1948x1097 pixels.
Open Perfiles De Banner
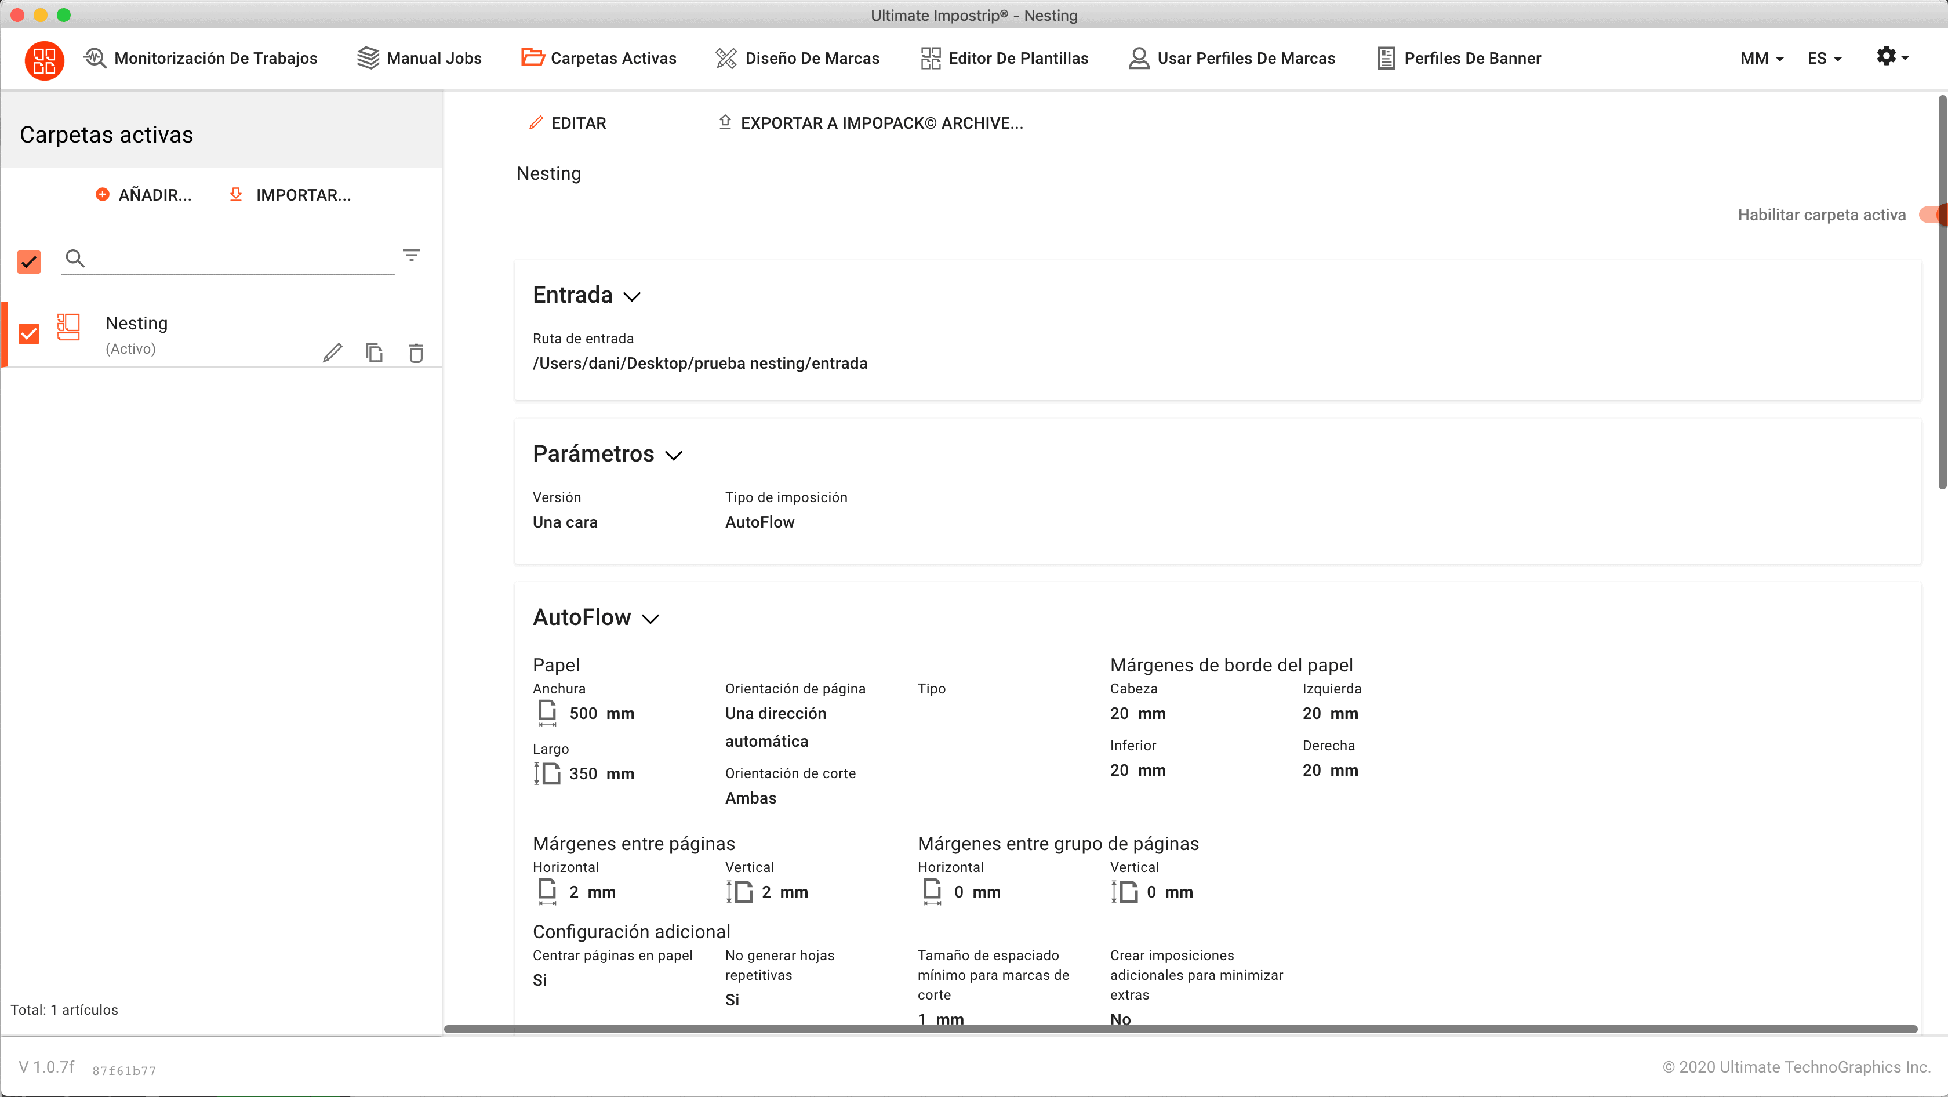pyautogui.click(x=1458, y=58)
